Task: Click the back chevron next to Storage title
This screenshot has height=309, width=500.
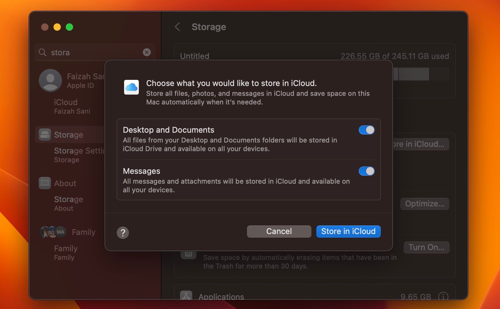Action: [178, 27]
